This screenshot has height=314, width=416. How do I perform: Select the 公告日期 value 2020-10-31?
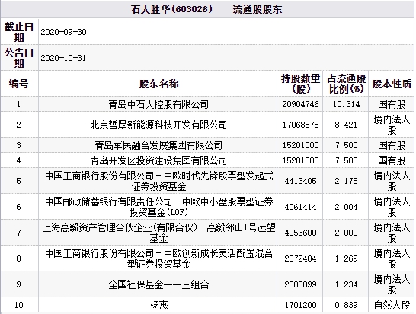click(x=63, y=58)
